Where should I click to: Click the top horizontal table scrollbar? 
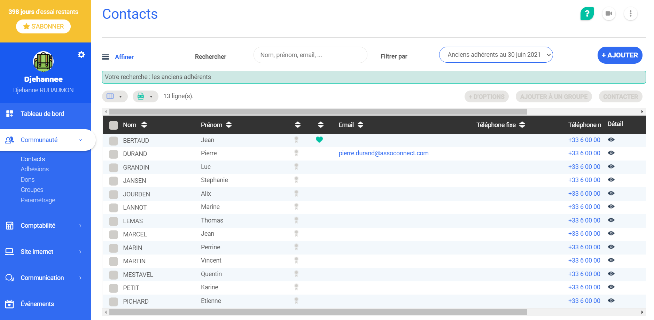(318, 112)
